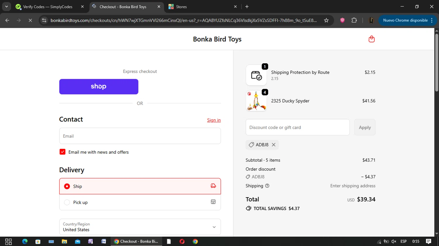
Task: Open the shopping bag cart icon
Action: pos(371,39)
